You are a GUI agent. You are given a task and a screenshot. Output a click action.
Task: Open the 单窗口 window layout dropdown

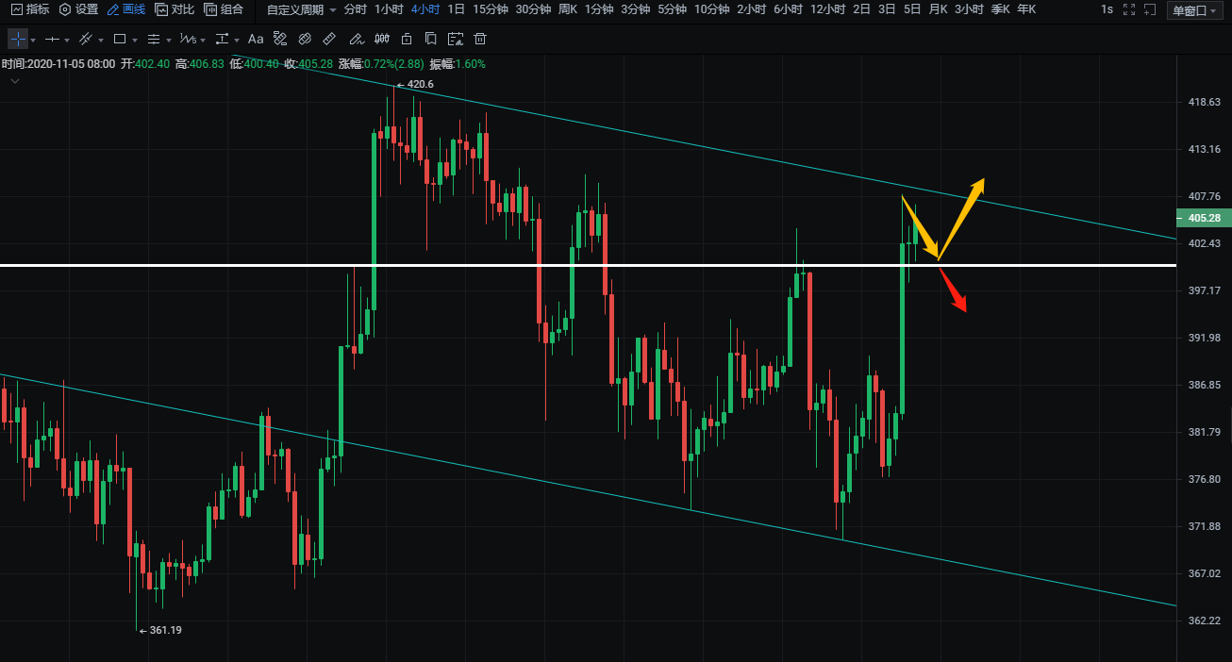[1194, 10]
